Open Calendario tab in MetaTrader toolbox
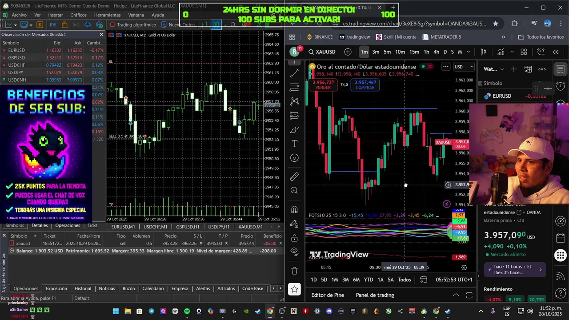 coord(153,288)
